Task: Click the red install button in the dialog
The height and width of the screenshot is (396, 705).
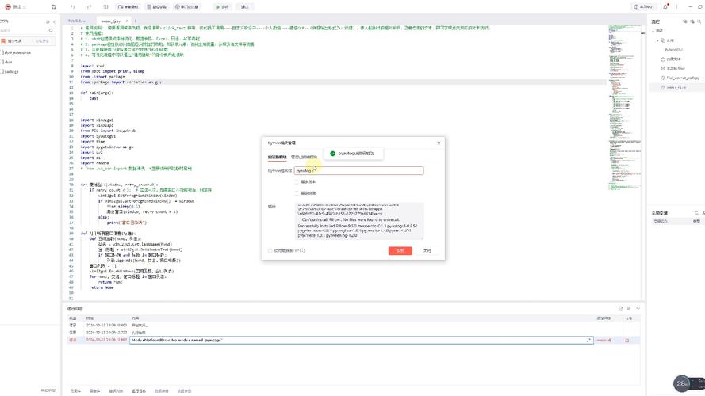Action: tap(400, 250)
